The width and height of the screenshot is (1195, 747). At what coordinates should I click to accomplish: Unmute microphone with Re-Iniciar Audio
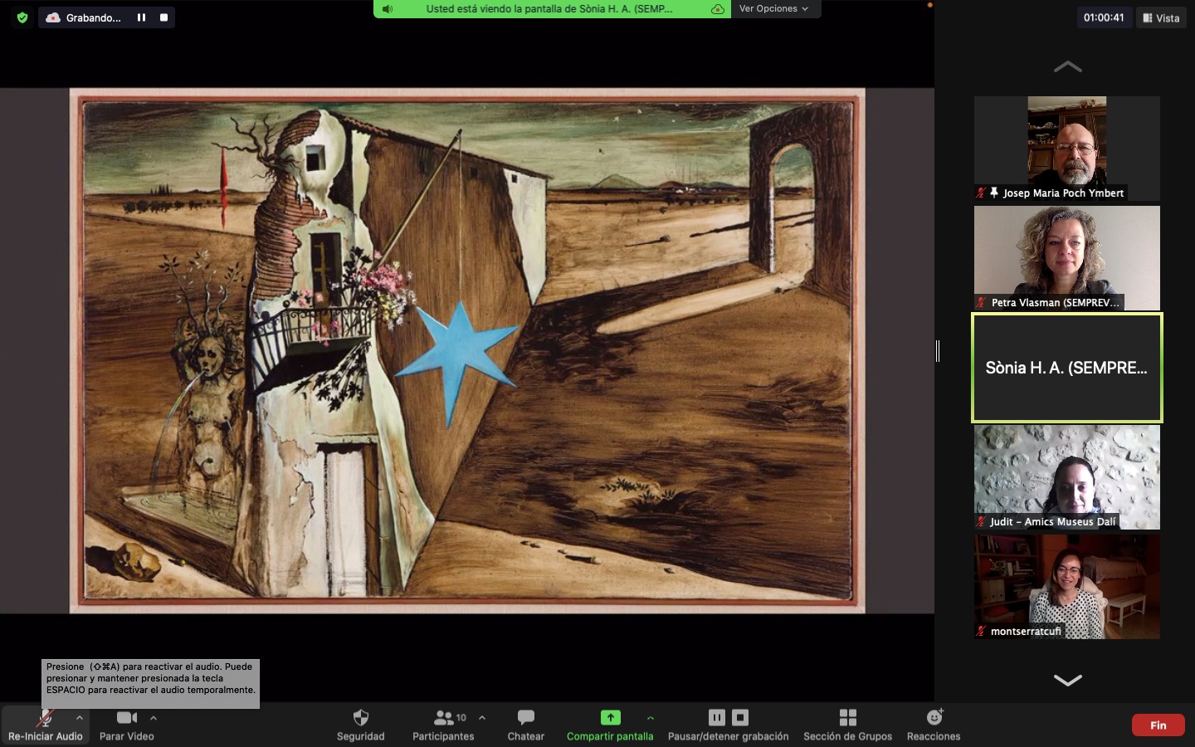click(x=45, y=719)
